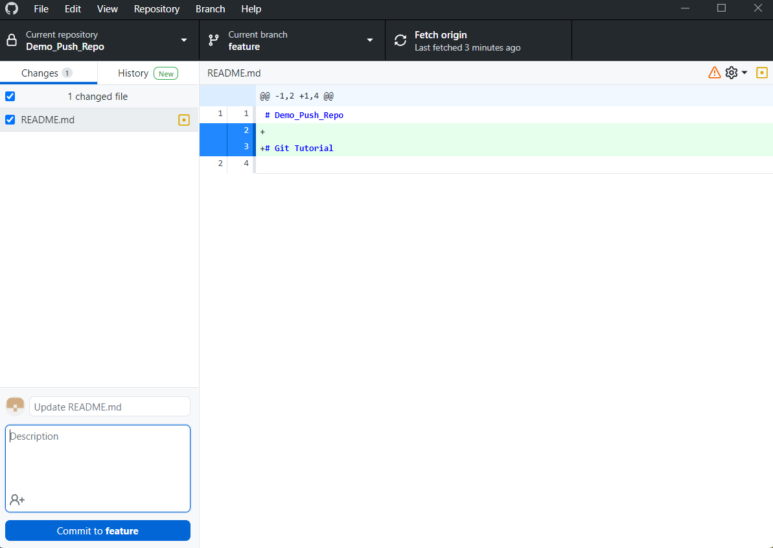Screen dimensions: 773x548
Task: Click the git branch icon
Action: pyautogui.click(x=213, y=40)
